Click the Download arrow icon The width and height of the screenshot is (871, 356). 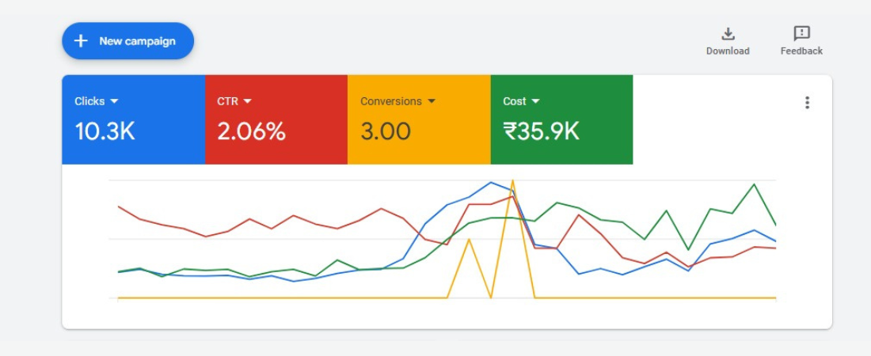point(728,33)
